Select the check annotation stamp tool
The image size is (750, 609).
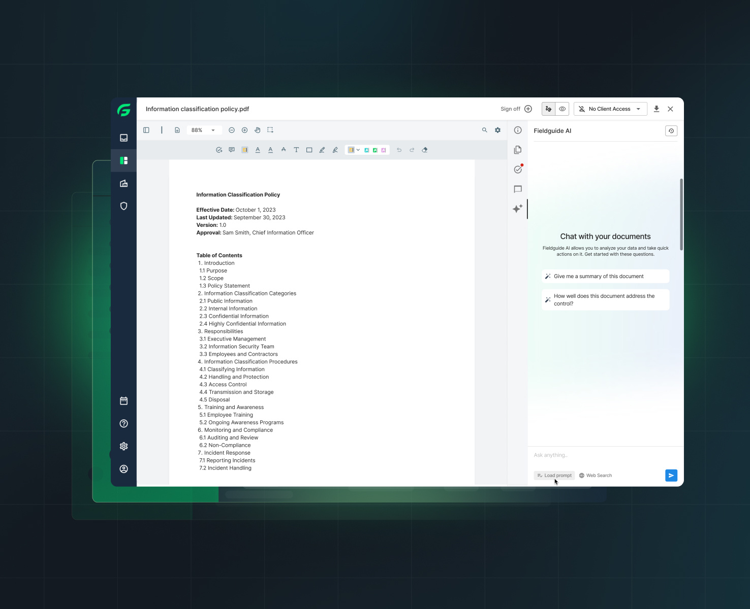click(219, 150)
